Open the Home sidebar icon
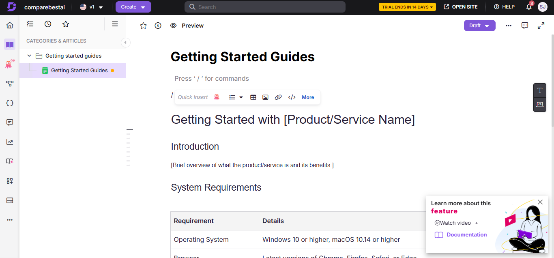The image size is (554, 258). [10, 25]
